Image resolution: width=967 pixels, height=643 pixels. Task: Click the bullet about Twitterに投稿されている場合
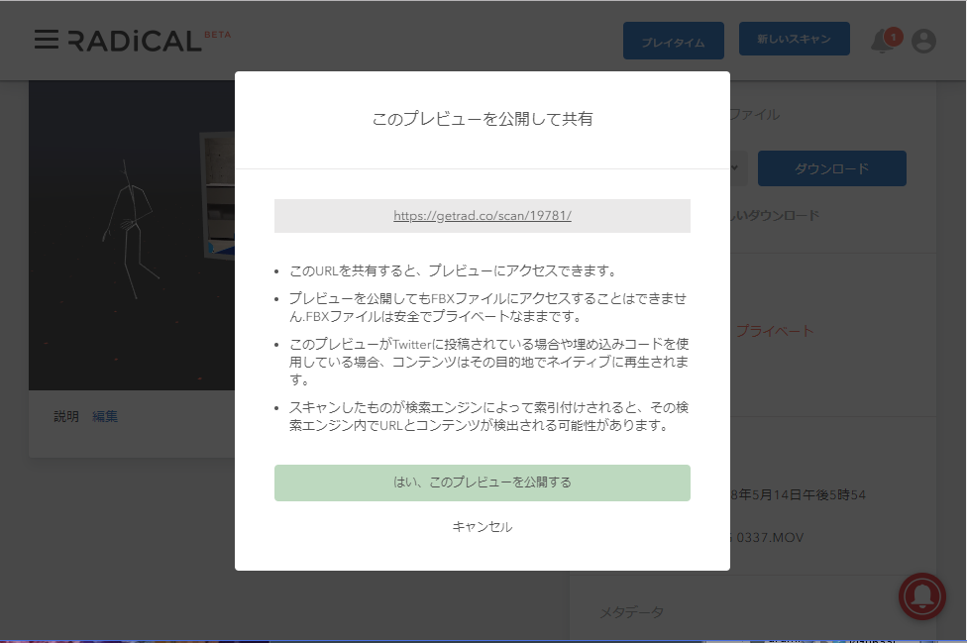coord(488,362)
